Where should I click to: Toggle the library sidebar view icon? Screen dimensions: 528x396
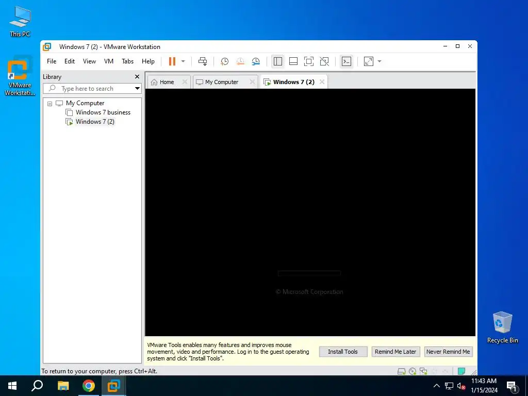click(278, 61)
